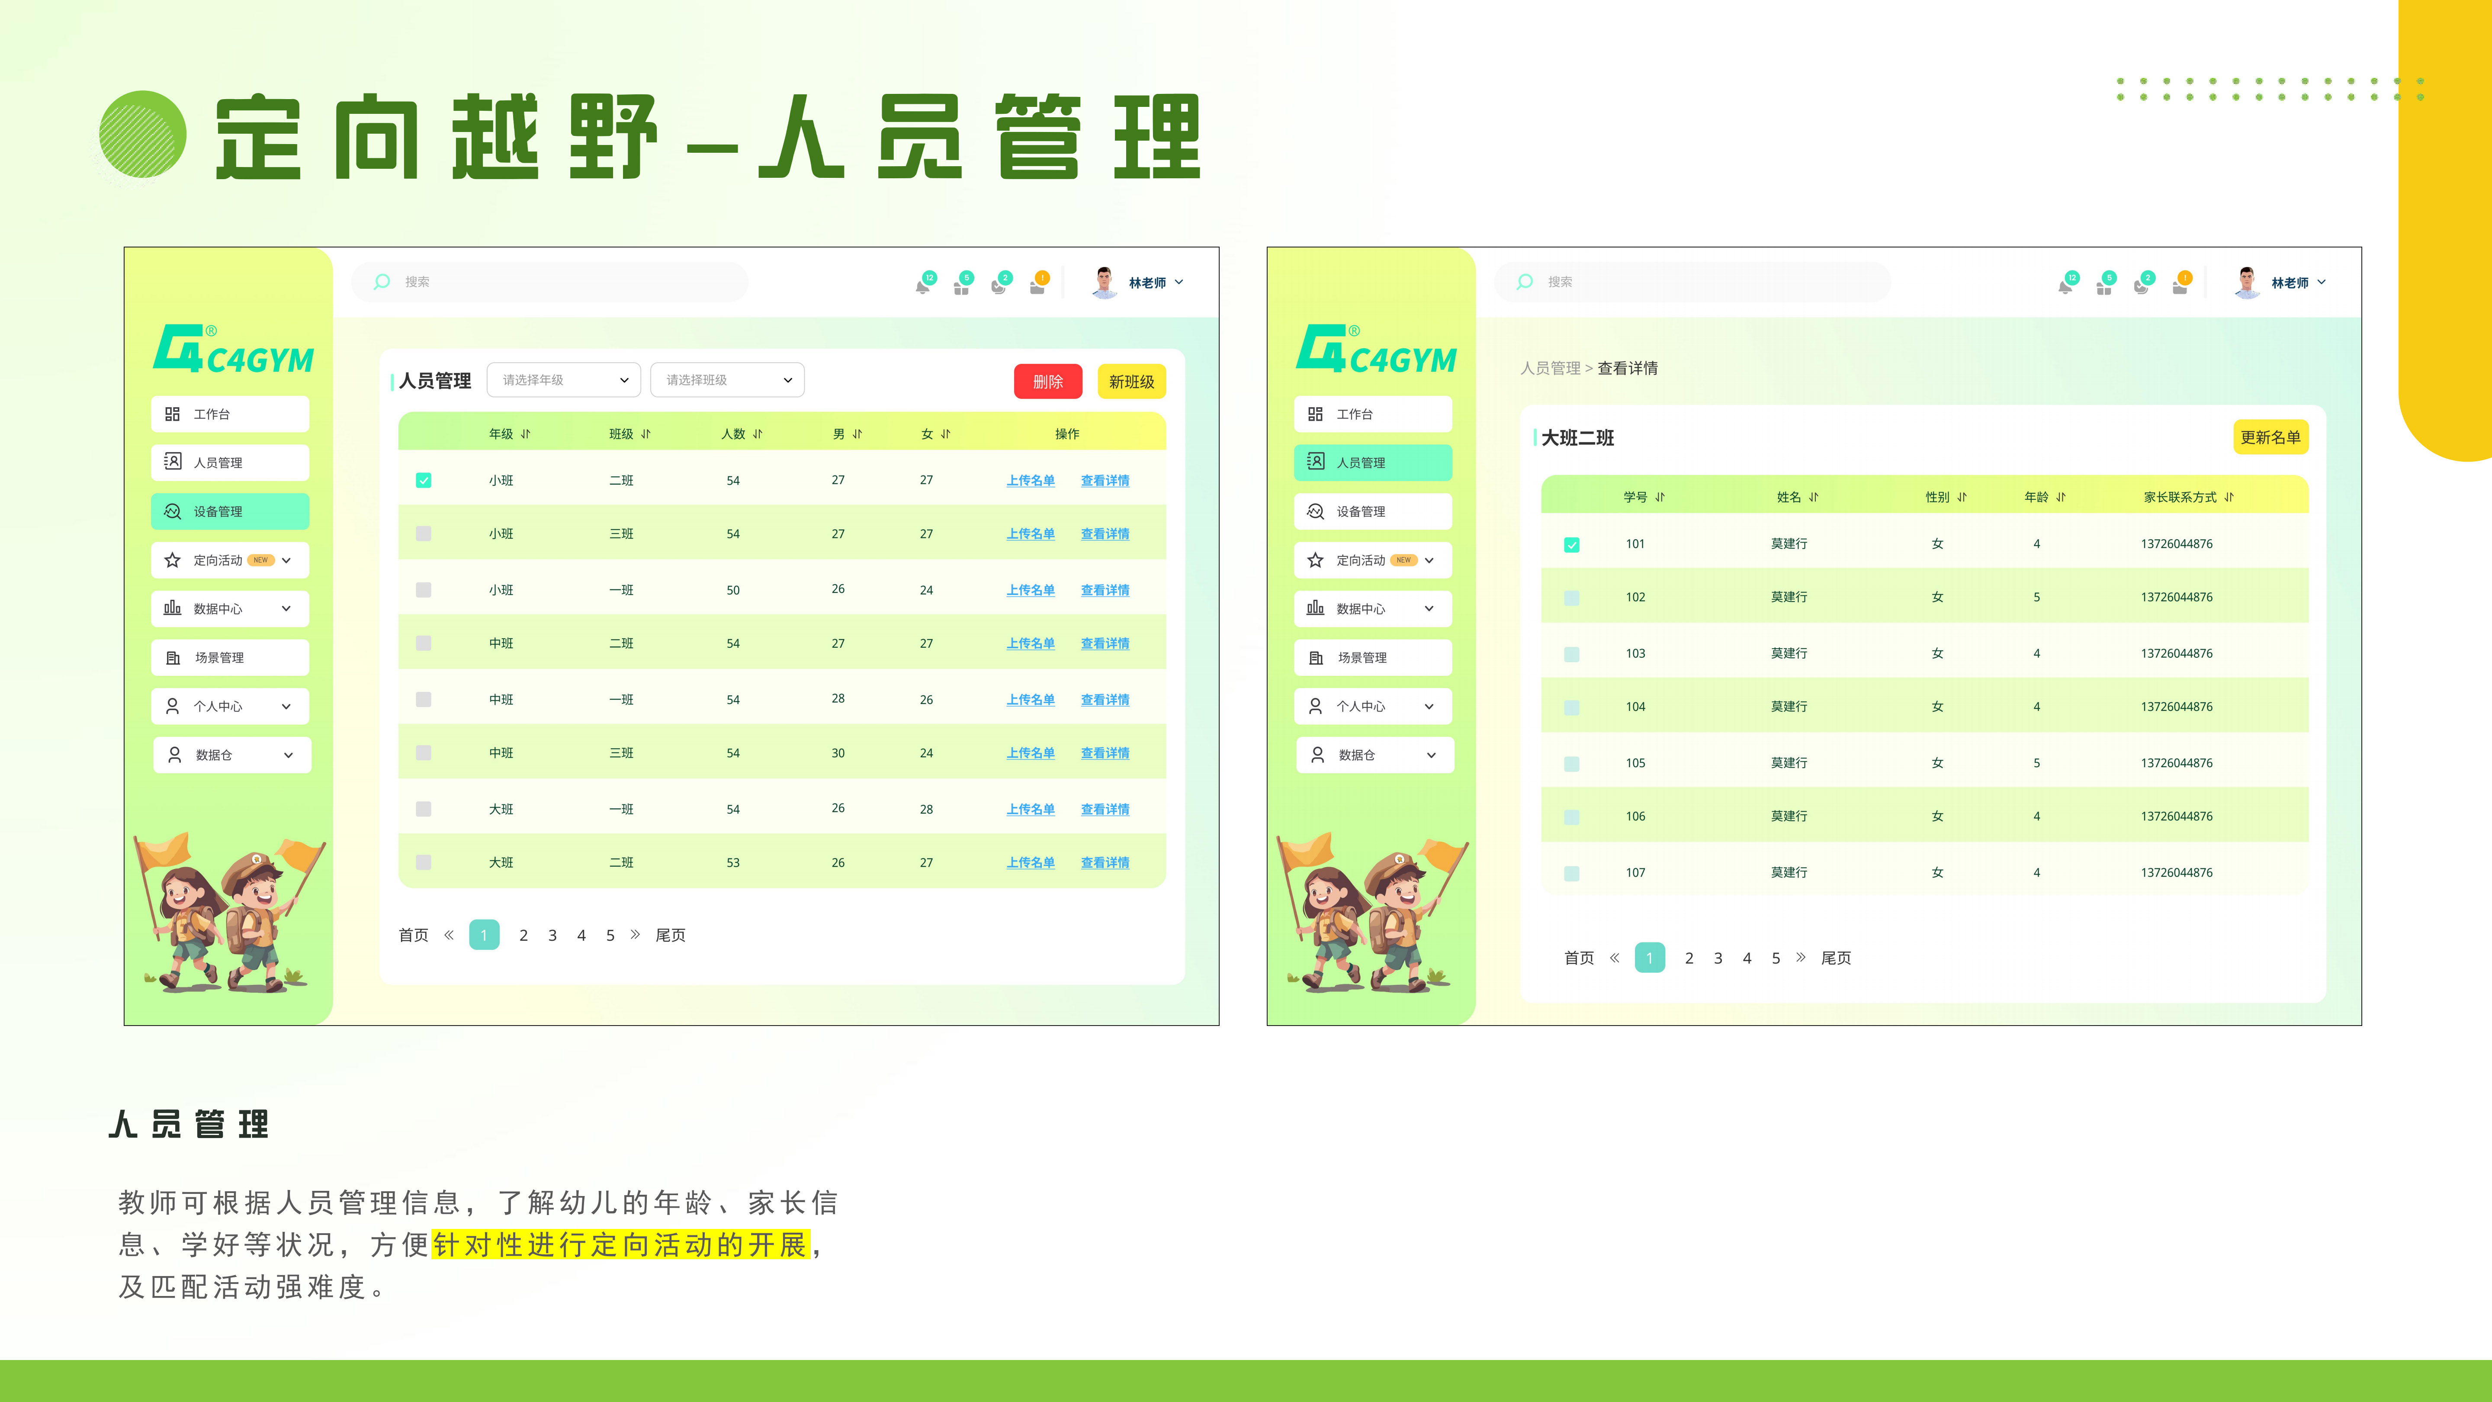
Task: Expand 数据中心 menu in left sidebar
Action: (286, 608)
